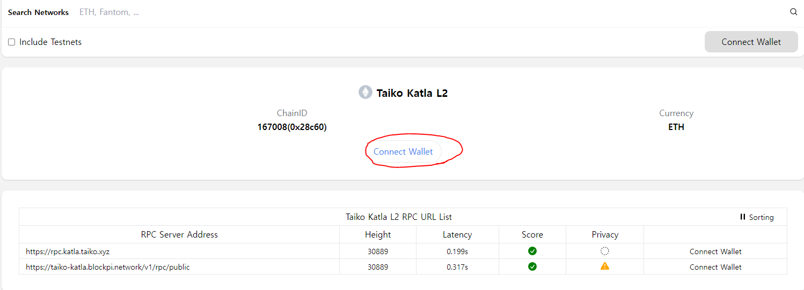The width and height of the screenshot is (804, 290).
Task: Click the Height column header
Action: pos(378,234)
